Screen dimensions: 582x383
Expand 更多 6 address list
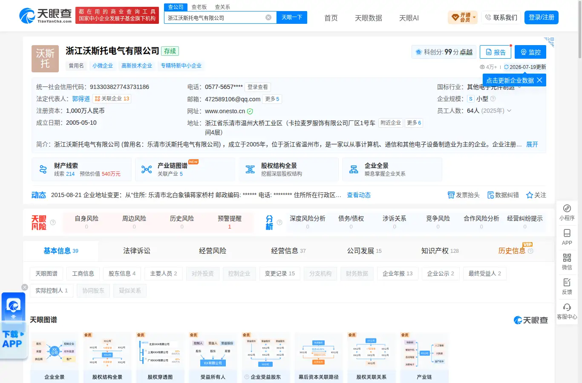tap(414, 123)
